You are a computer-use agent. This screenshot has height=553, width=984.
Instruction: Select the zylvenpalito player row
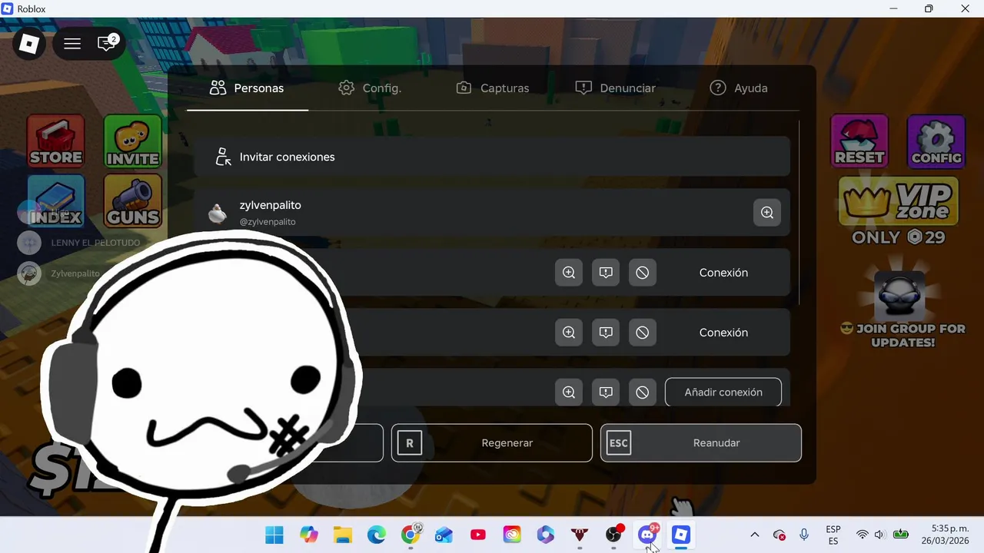point(492,213)
